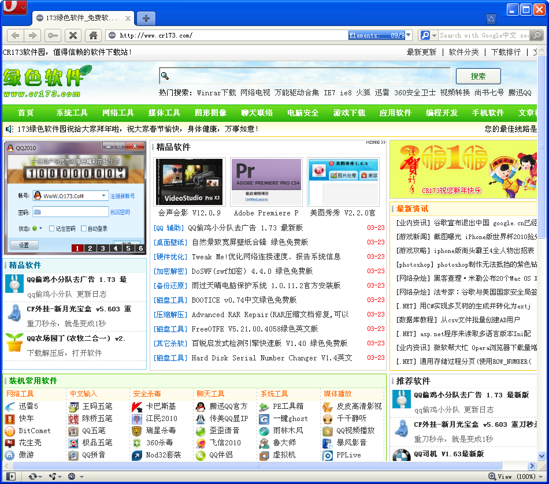549x484 pixels.
Task: Go forward to next page
Action: (x=33, y=35)
